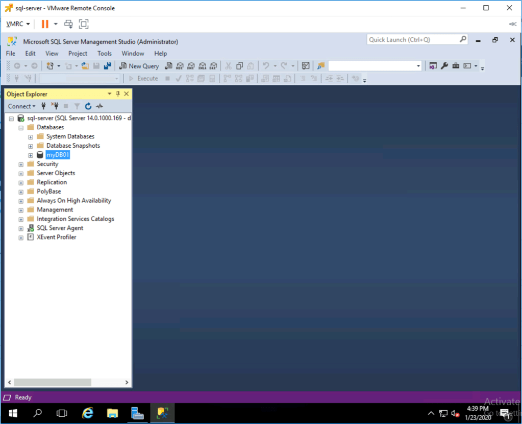Toggle VMRC full screen mode
Screen dimensions: 522x424
tap(84, 23)
